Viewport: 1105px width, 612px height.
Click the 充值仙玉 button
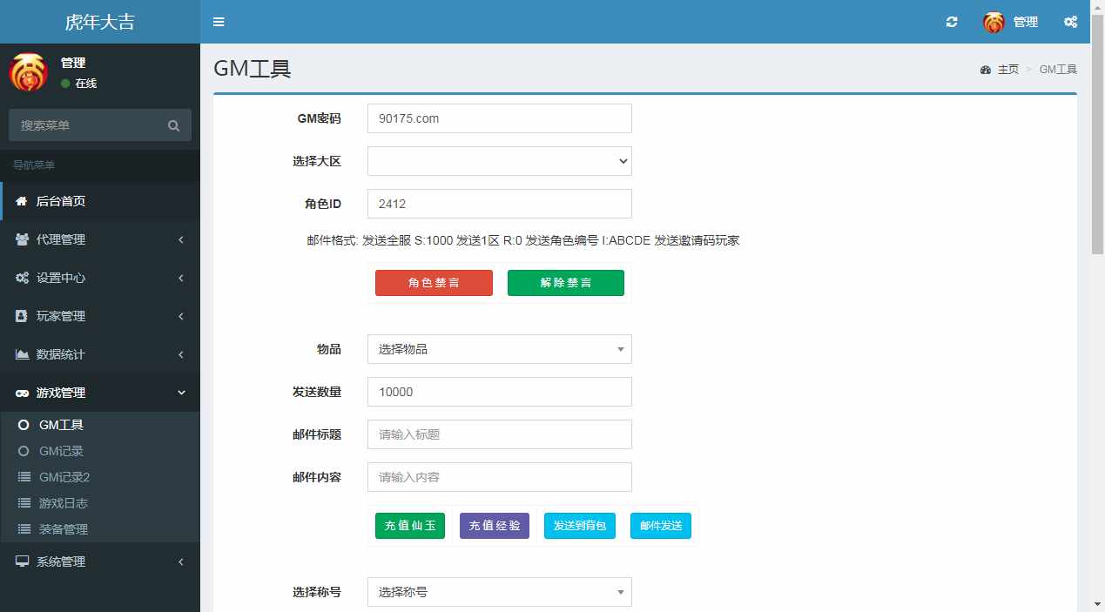409,526
